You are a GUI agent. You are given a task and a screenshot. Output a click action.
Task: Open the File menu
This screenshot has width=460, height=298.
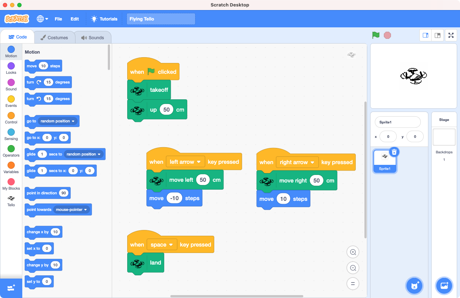pos(58,19)
